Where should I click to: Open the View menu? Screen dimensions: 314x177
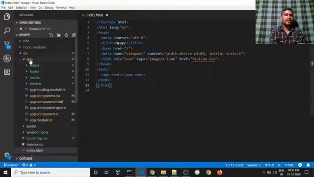click(x=33, y=8)
